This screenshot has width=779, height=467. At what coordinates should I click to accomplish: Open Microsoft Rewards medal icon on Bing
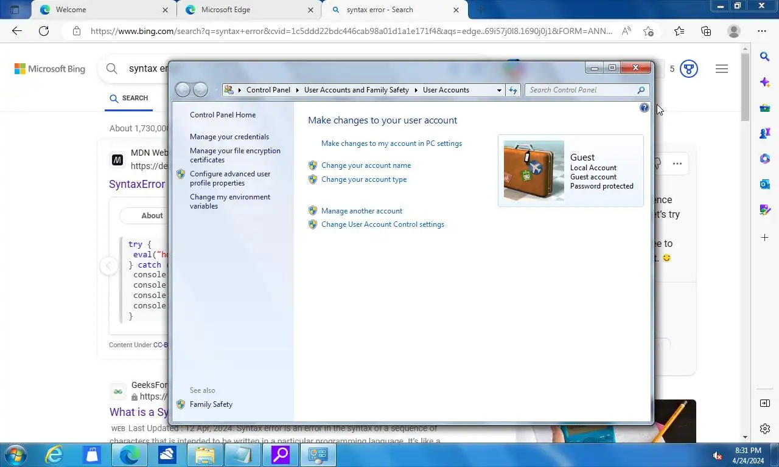pyautogui.click(x=688, y=69)
